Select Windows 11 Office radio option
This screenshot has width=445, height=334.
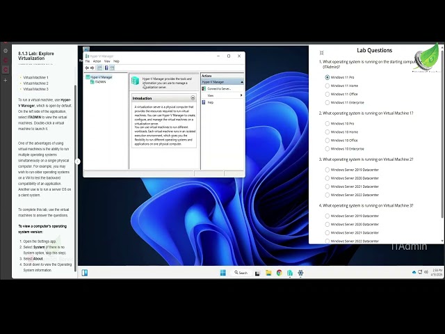pyautogui.click(x=327, y=94)
